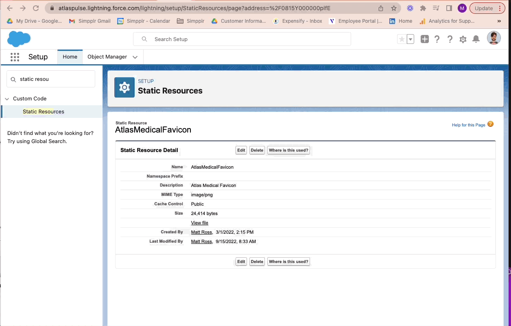Click the Salesforce cloud logo
Viewport: 511px width, 326px height.
[19, 39]
